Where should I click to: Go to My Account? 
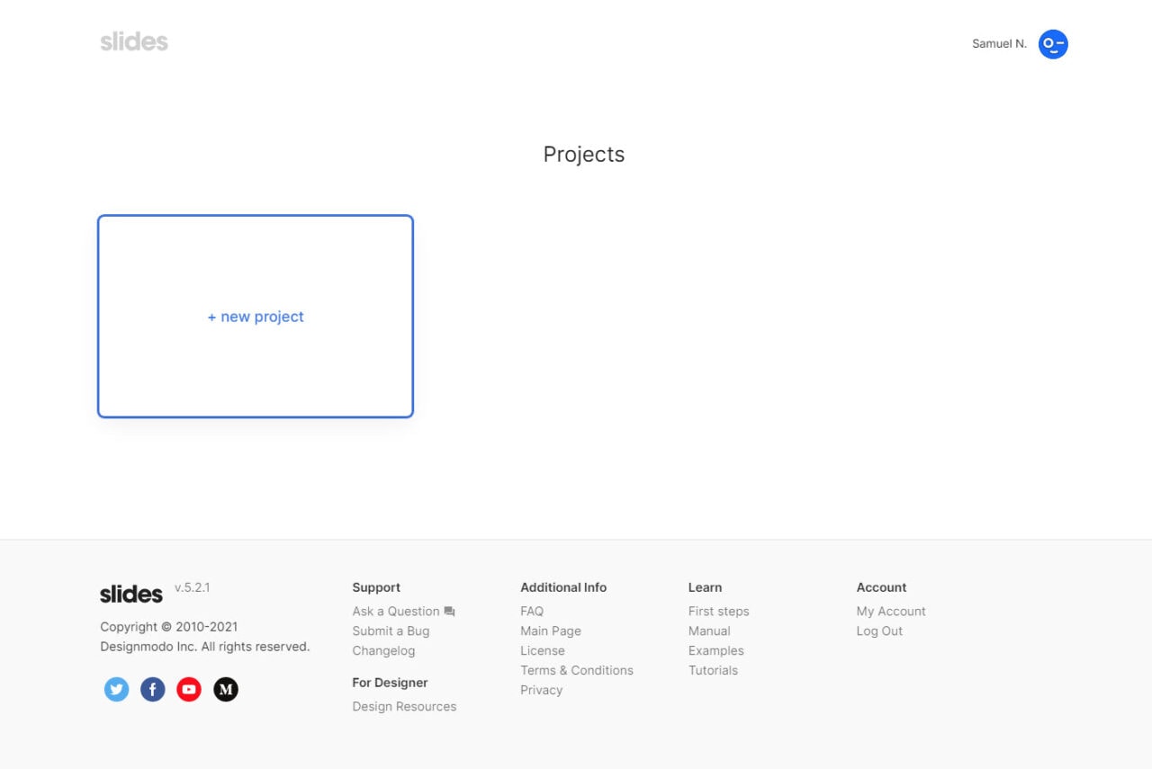891,611
